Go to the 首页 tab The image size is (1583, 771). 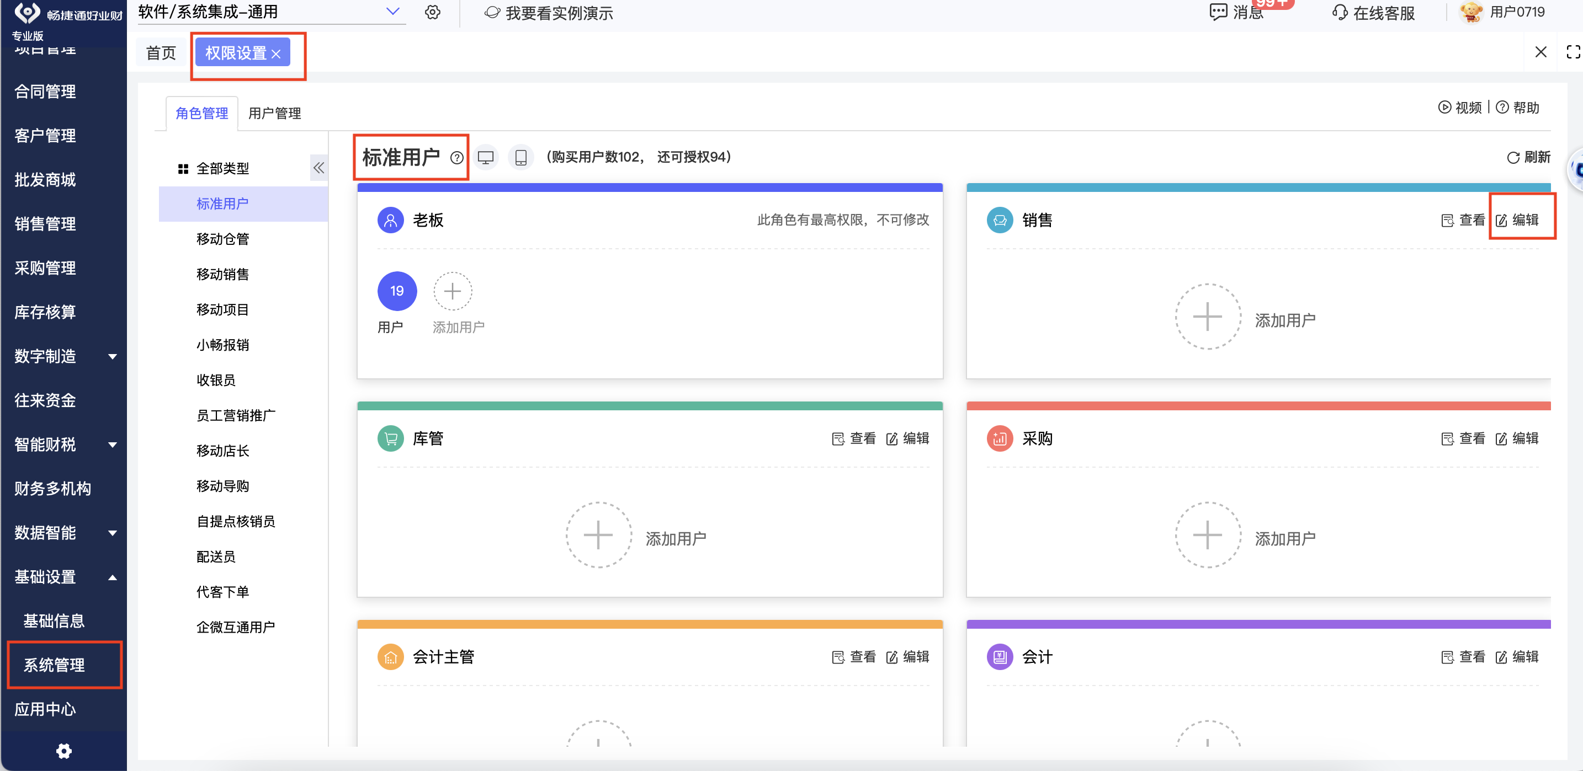coord(161,53)
